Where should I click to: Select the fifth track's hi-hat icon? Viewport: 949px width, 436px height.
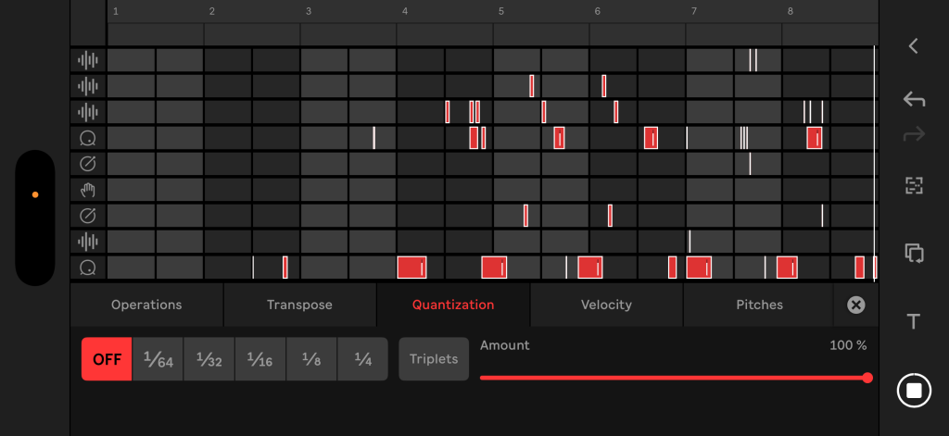(88, 164)
